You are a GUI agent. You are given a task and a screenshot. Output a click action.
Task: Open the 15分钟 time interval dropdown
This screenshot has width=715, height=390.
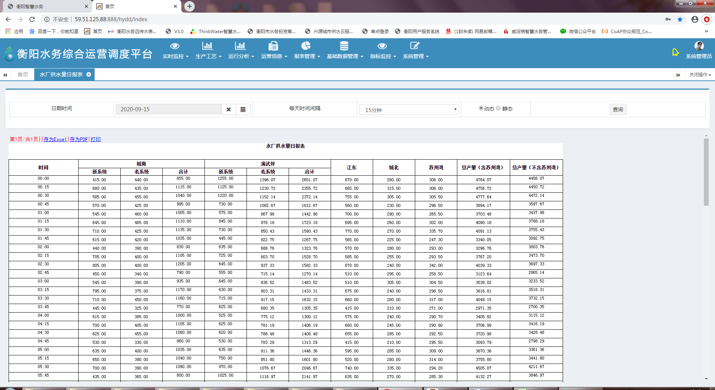point(409,110)
